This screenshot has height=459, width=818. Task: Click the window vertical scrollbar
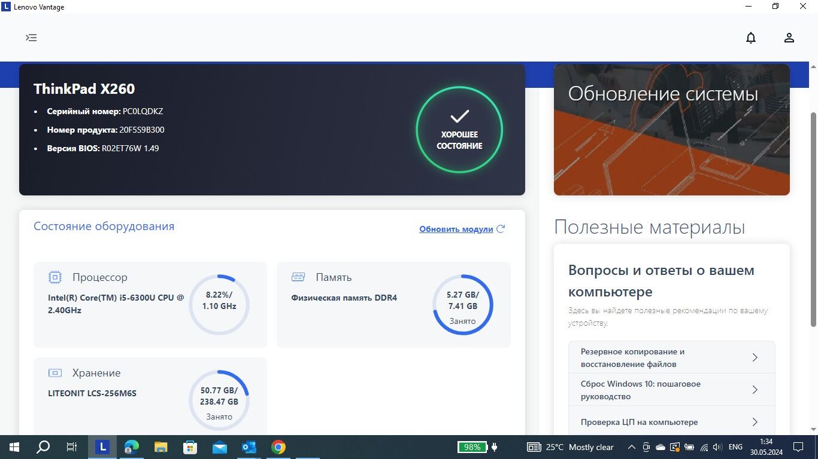click(x=813, y=218)
